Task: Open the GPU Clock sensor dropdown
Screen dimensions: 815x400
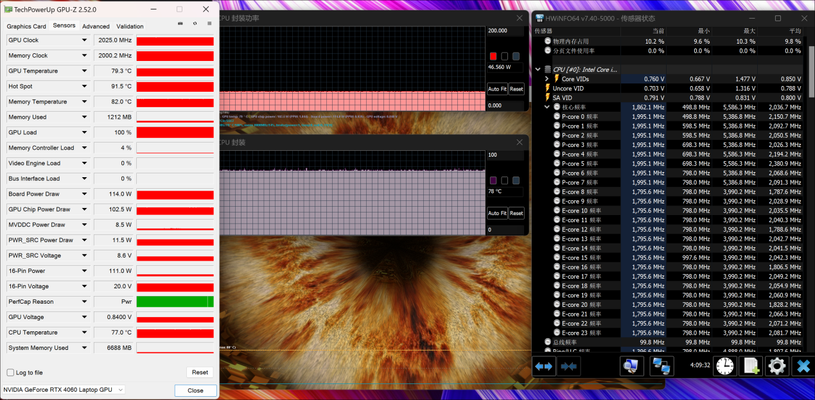Action: (x=84, y=40)
